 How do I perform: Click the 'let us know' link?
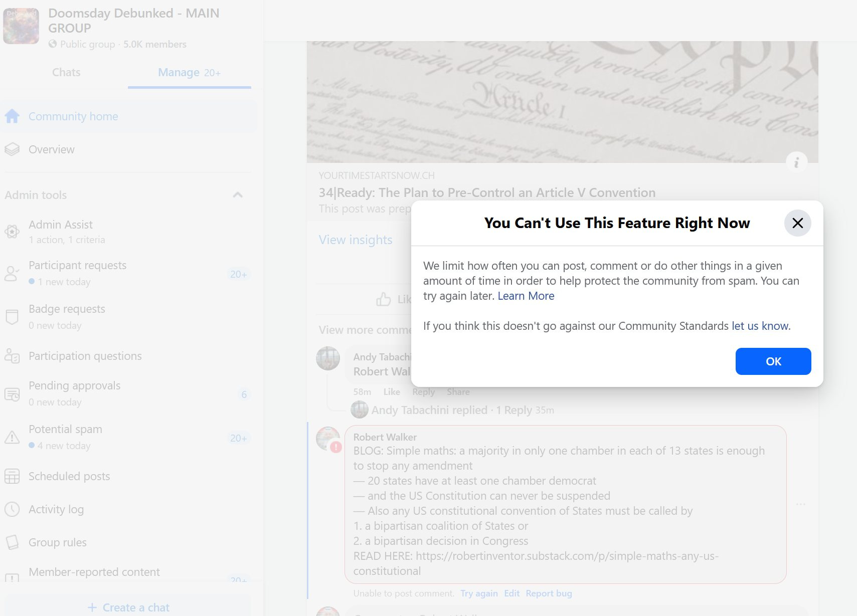760,326
